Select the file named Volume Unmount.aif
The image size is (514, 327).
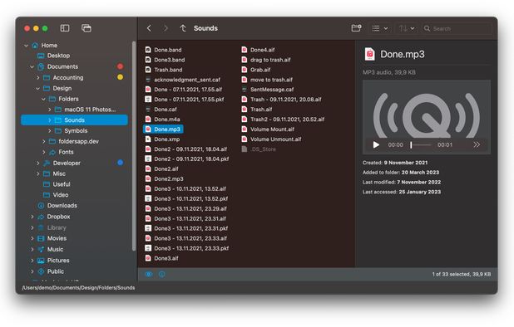coord(275,139)
